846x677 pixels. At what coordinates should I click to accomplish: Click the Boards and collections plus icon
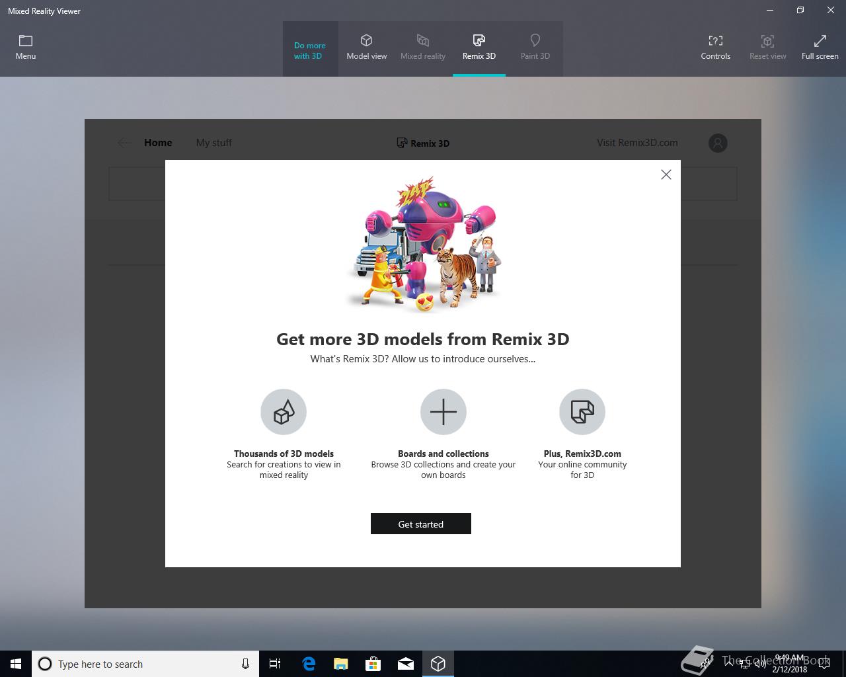point(443,412)
